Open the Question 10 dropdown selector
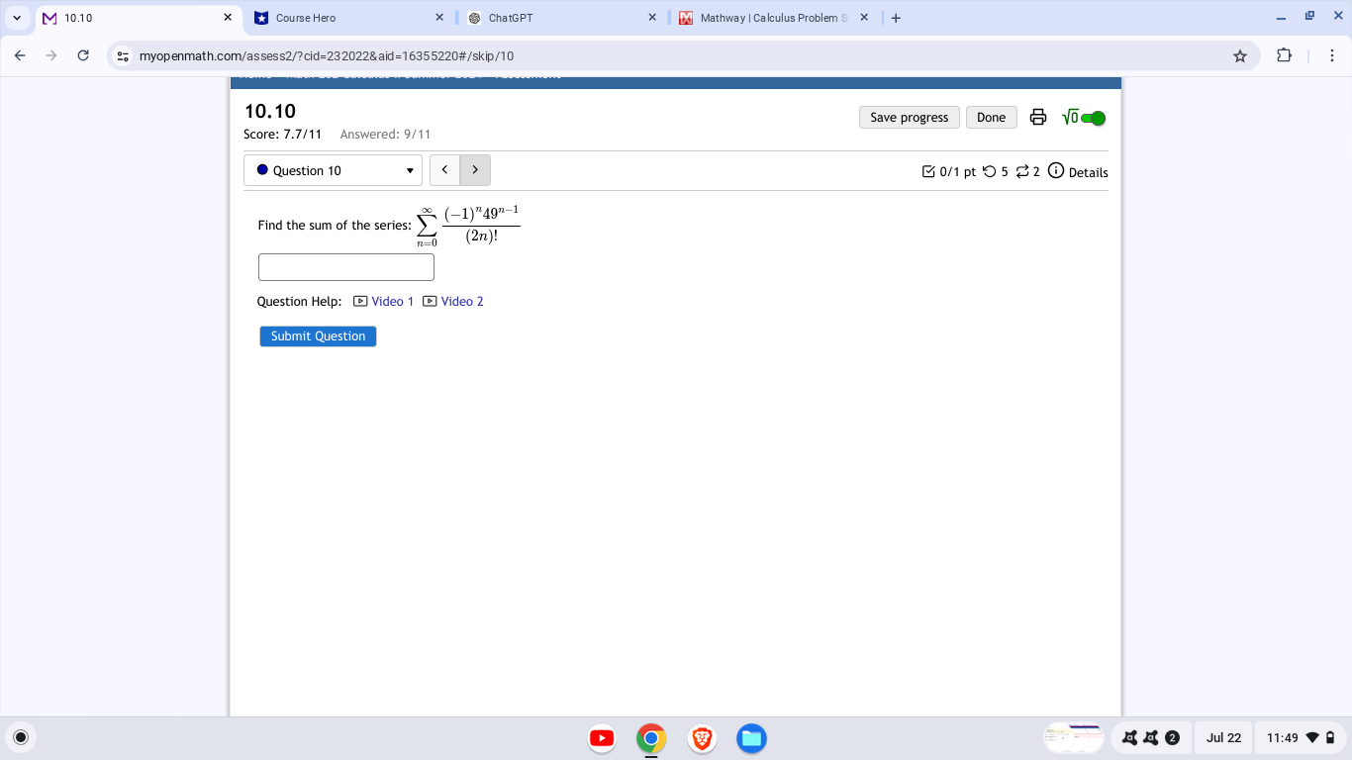This screenshot has width=1352, height=760. click(333, 170)
